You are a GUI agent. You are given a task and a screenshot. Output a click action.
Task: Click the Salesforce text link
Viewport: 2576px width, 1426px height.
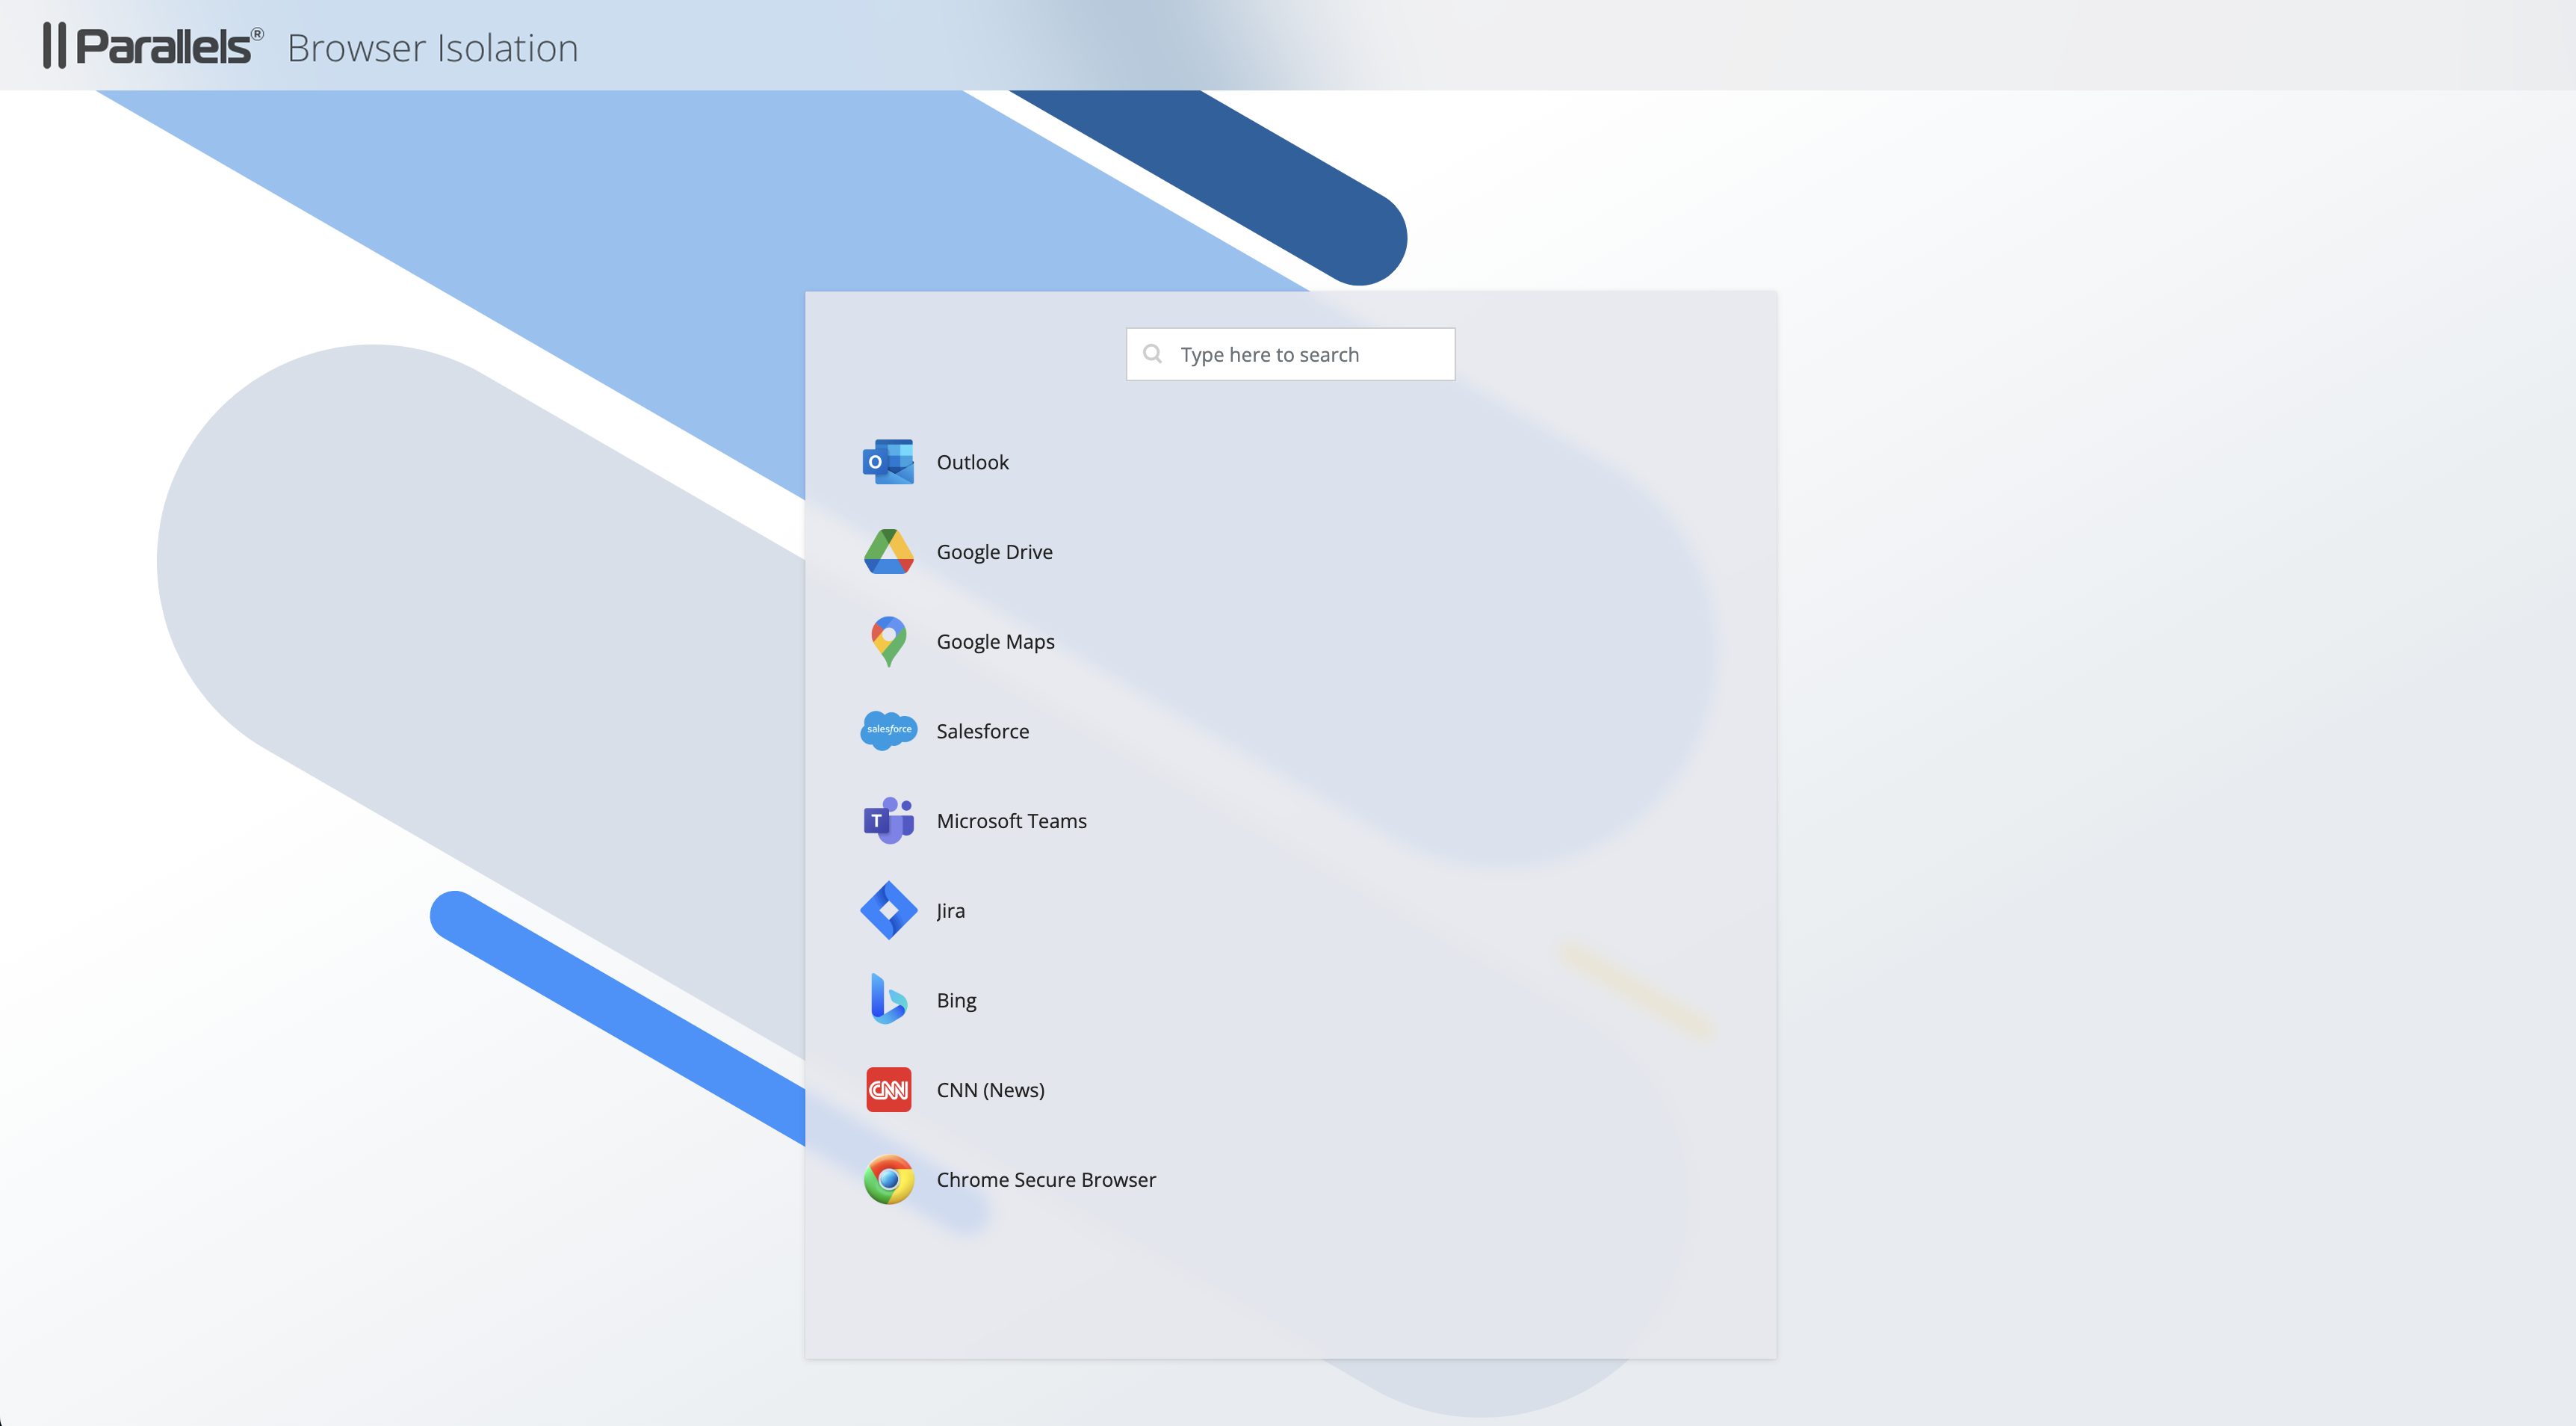[x=982, y=732]
